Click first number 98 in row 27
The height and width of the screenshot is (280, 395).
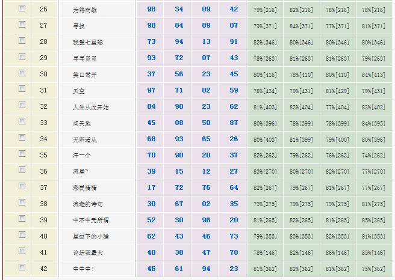click(151, 26)
